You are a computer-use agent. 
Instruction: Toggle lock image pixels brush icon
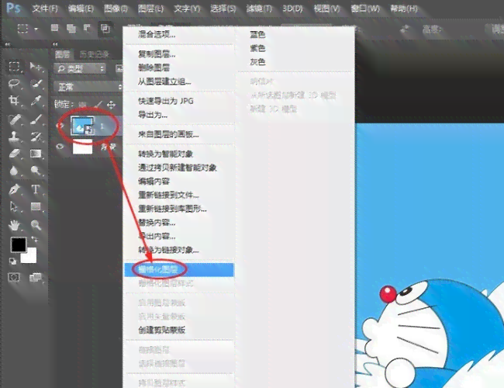point(98,104)
